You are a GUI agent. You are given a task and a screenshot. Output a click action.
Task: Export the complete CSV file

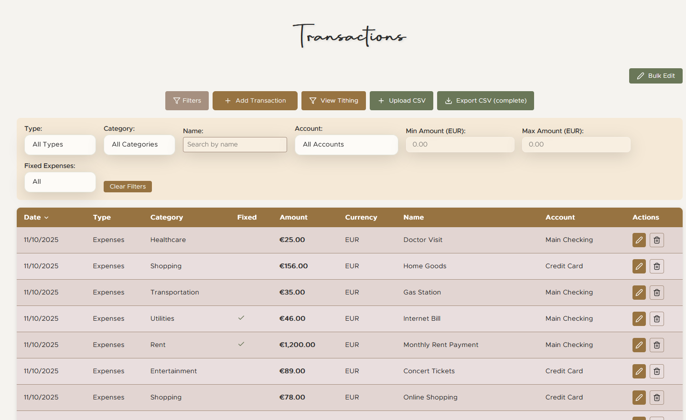(485, 101)
